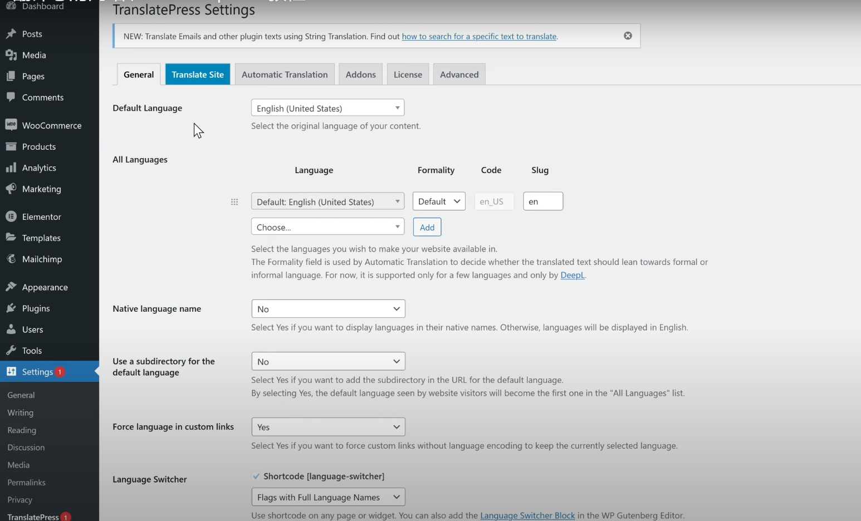The width and height of the screenshot is (861, 521).
Task: Open Analytics bar chart icon
Action: (x=11, y=168)
